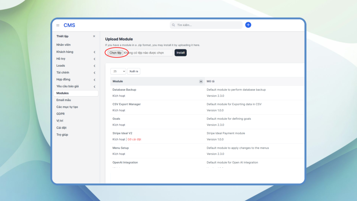Select the Goals module name
The width and height of the screenshot is (357, 201).
(x=116, y=119)
